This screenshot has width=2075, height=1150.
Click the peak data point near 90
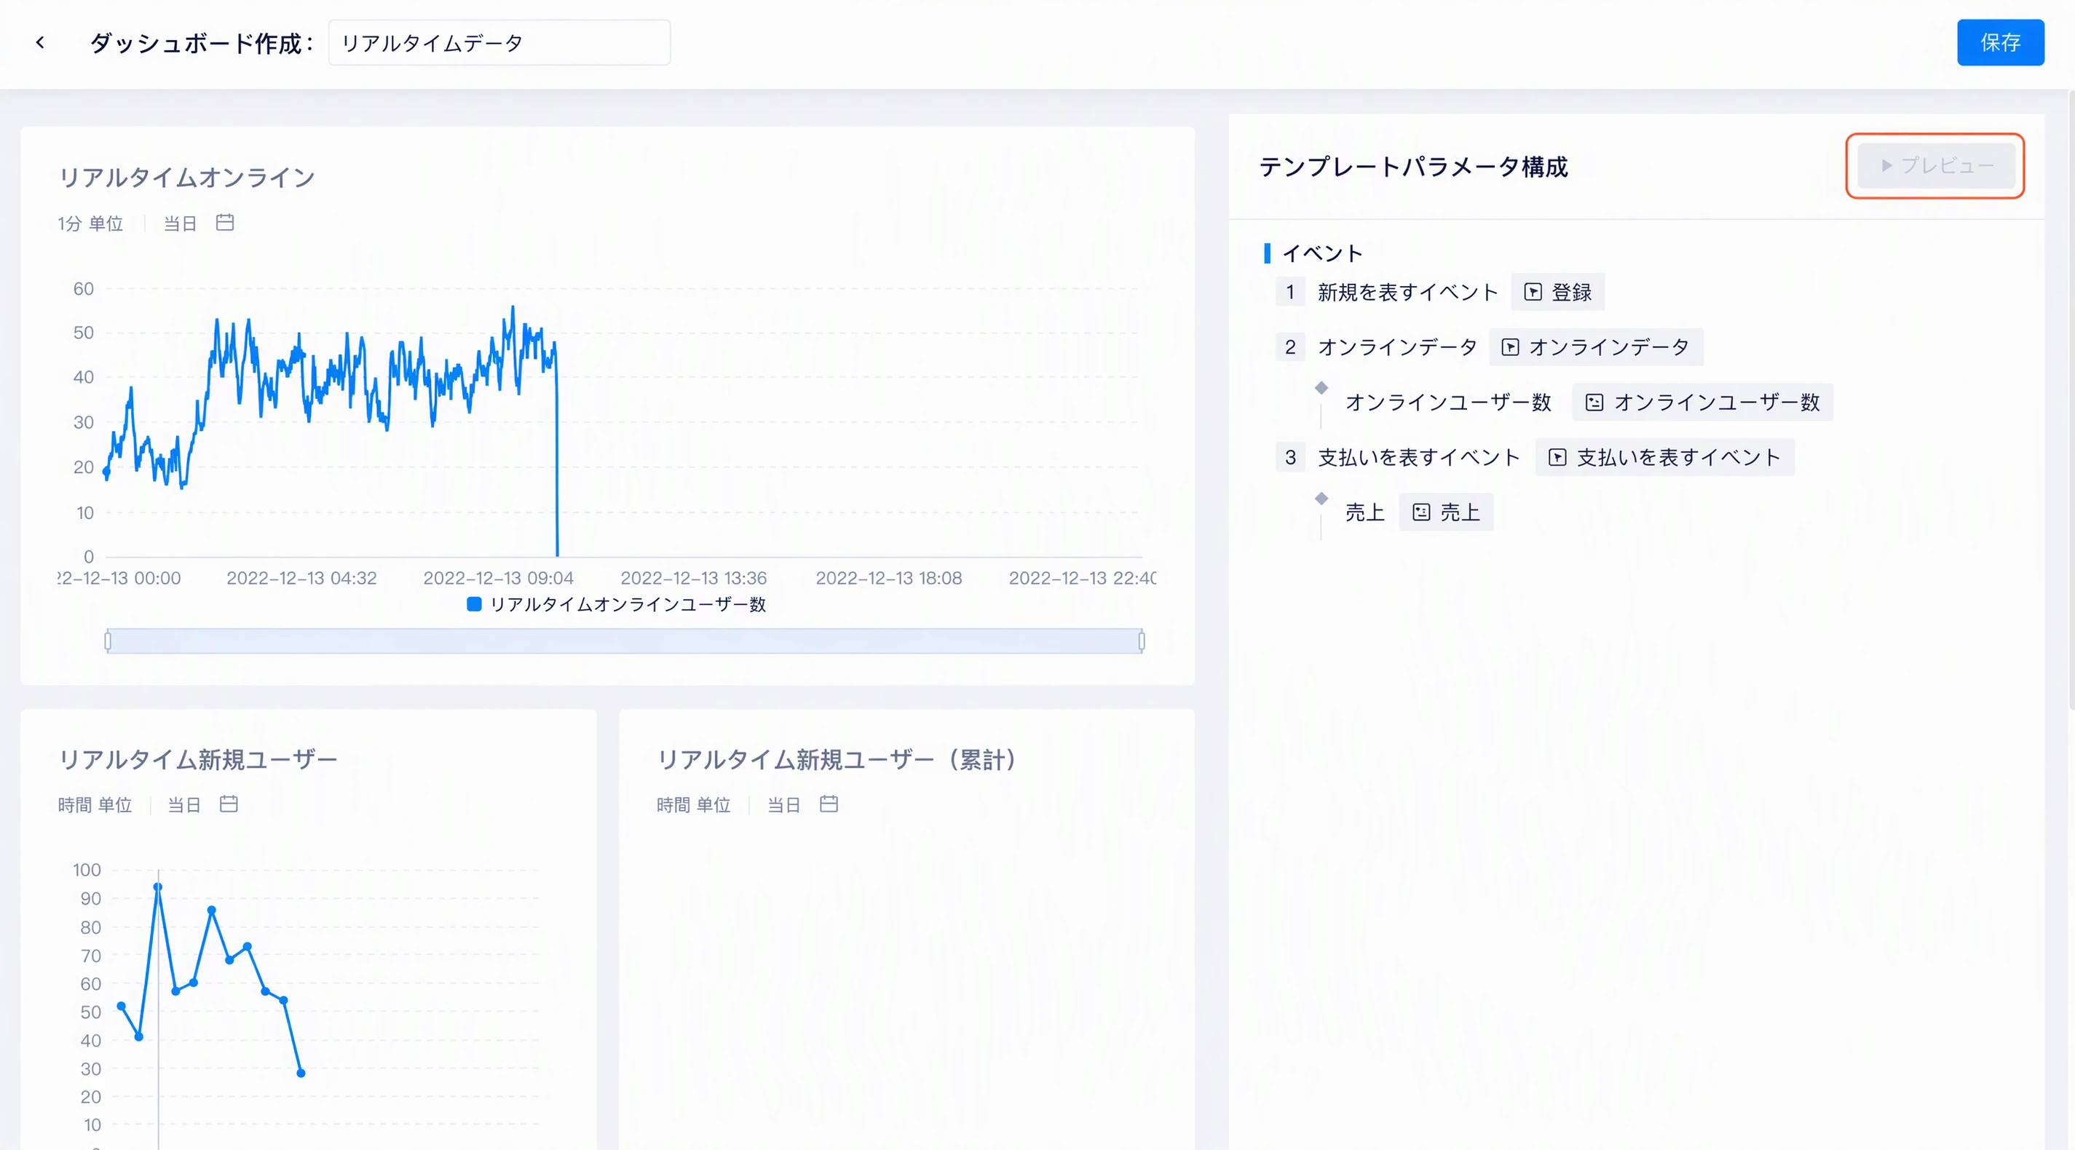coord(158,887)
